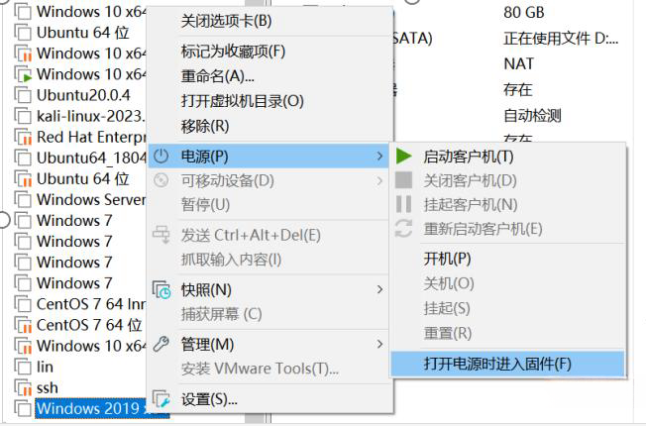Click 挂起(S) in the power submenu
Image resolution: width=646 pixels, height=426 pixels.
coord(447,308)
